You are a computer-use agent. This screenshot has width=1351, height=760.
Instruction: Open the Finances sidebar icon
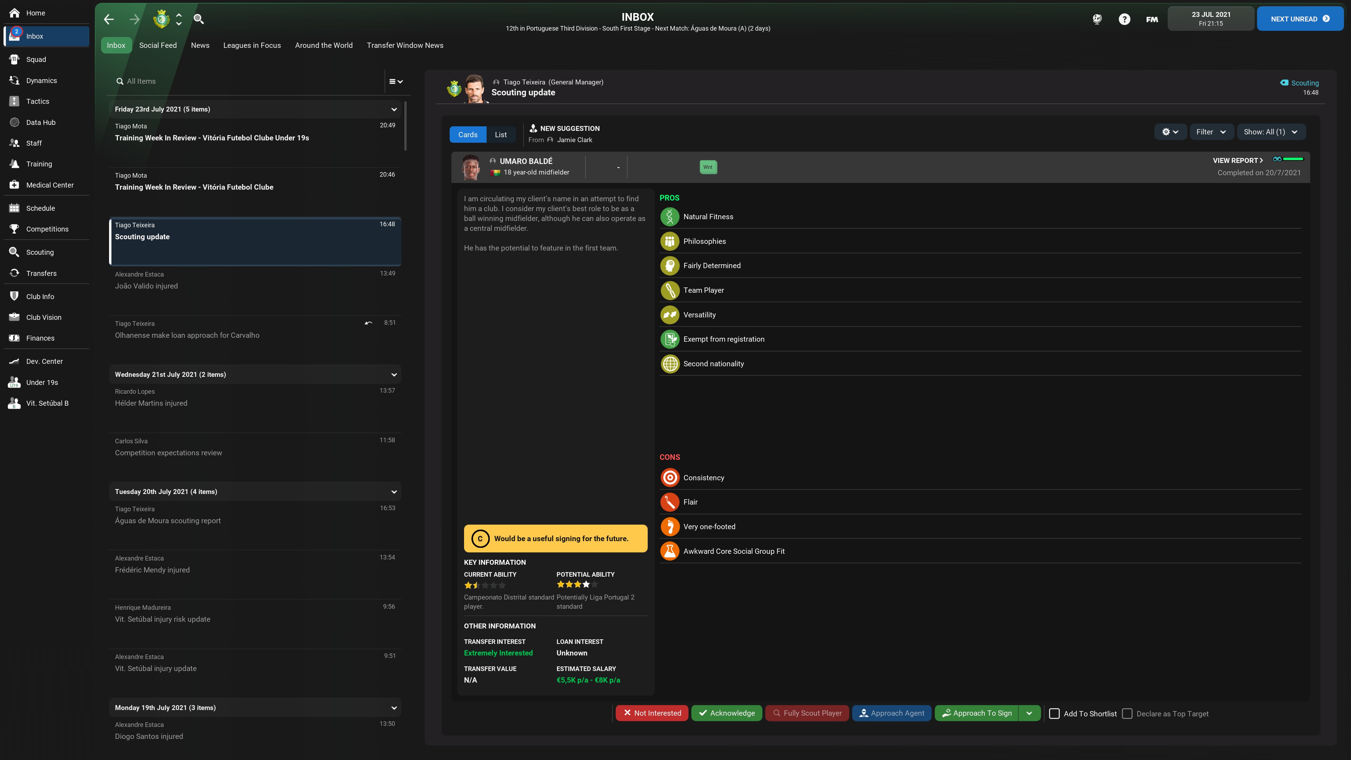click(14, 338)
